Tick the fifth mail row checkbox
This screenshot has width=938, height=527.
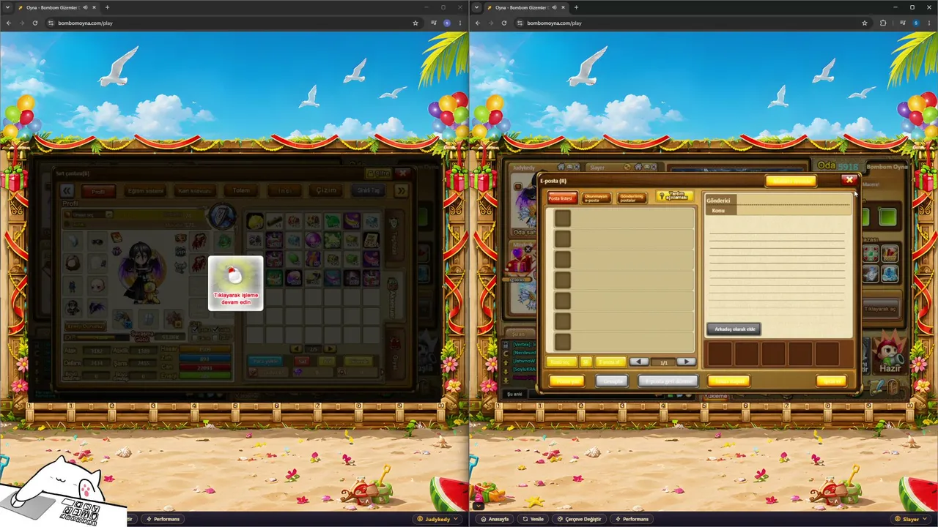click(562, 300)
